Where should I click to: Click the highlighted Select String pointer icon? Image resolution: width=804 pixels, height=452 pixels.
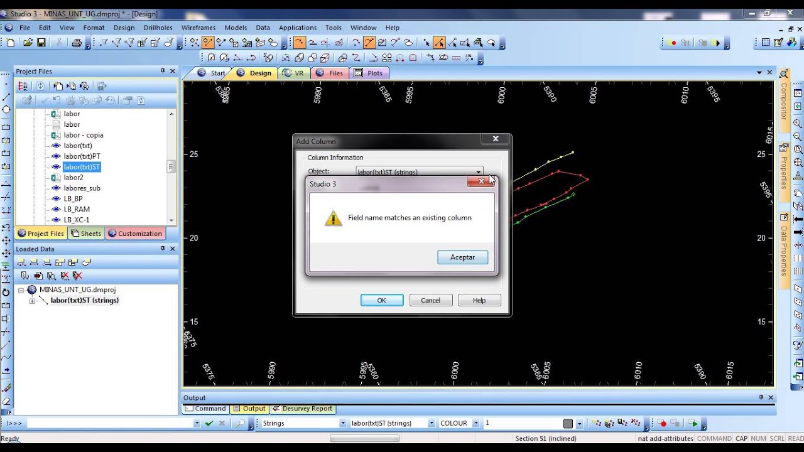pyautogui.click(x=439, y=43)
